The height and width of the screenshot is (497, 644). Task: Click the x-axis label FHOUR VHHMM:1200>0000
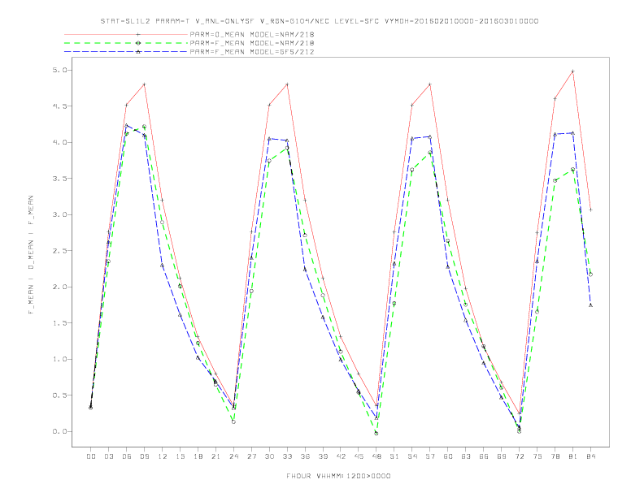click(338, 476)
